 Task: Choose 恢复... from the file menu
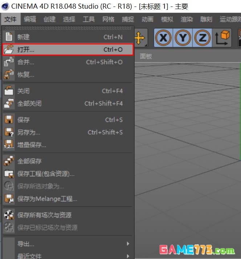coord(68,74)
